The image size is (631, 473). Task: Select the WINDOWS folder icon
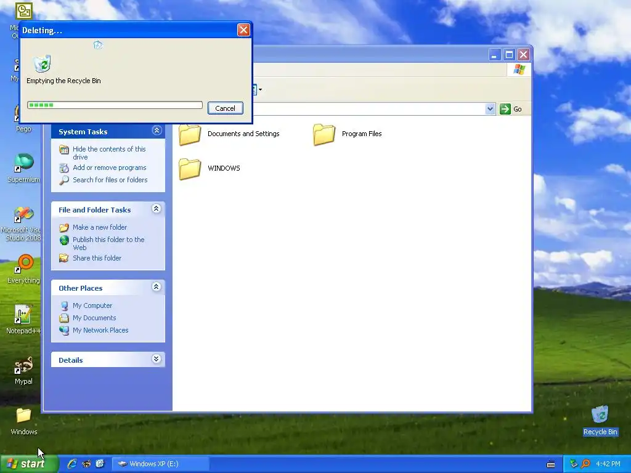click(190, 169)
